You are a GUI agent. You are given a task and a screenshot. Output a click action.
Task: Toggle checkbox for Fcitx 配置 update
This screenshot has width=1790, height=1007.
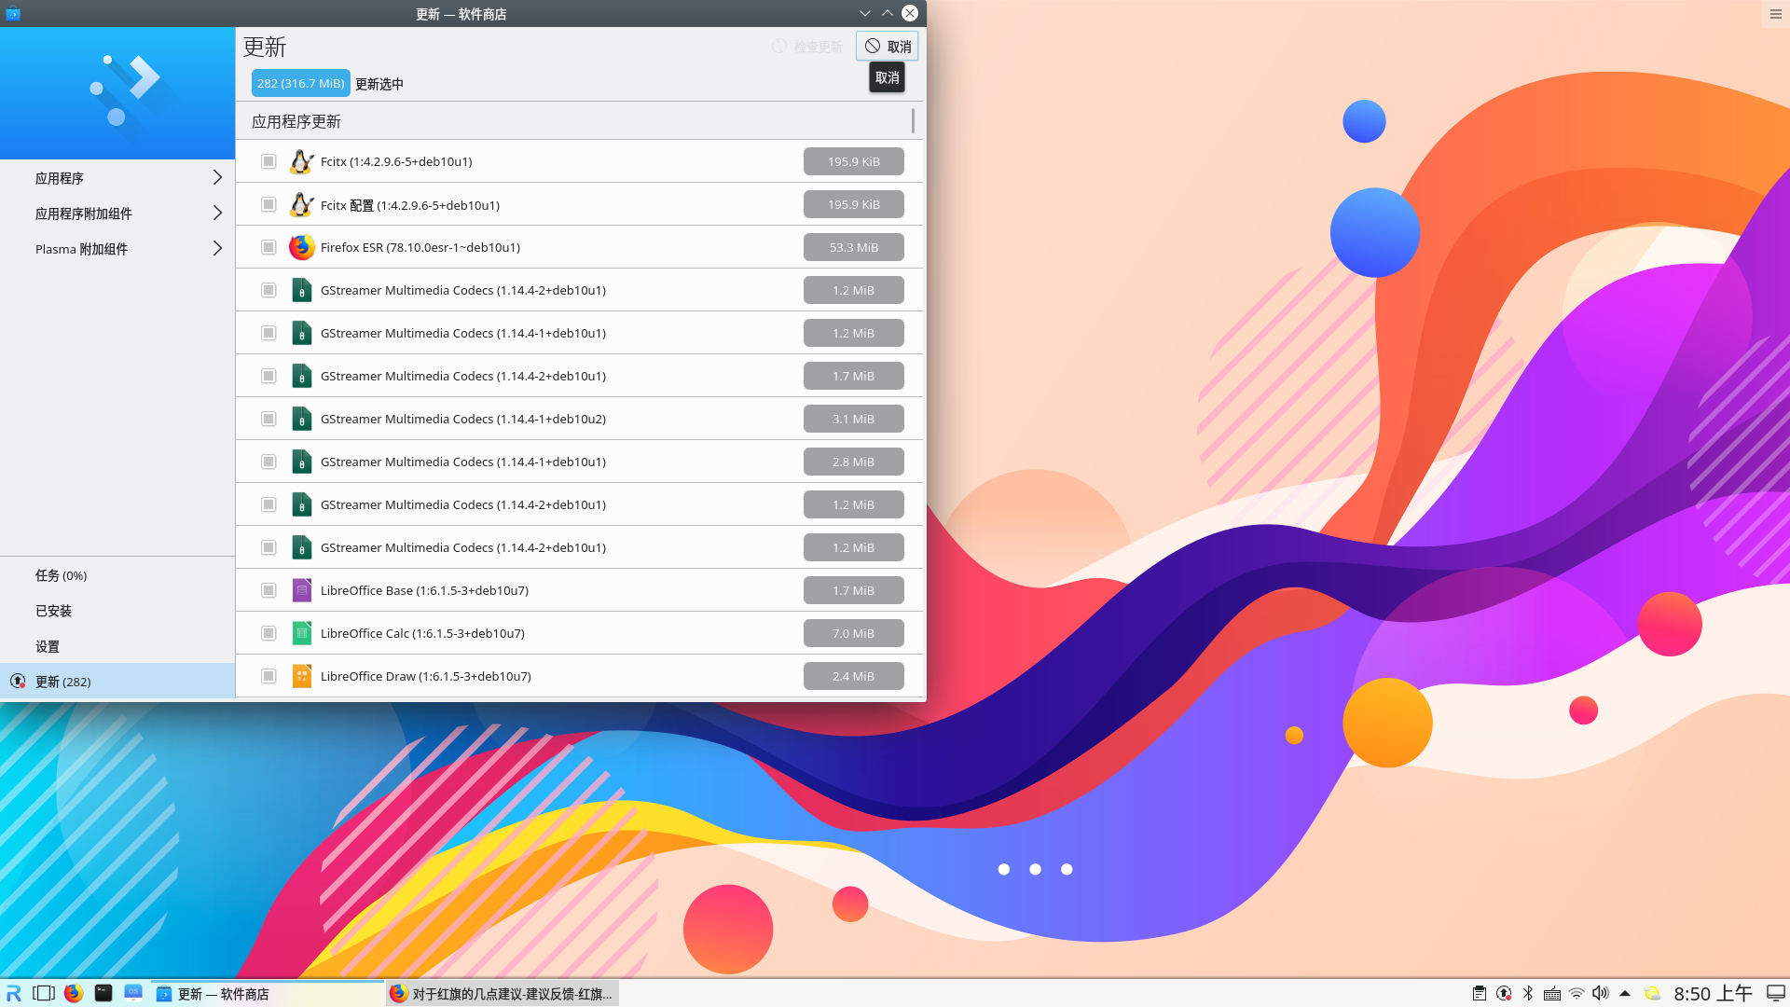268,204
